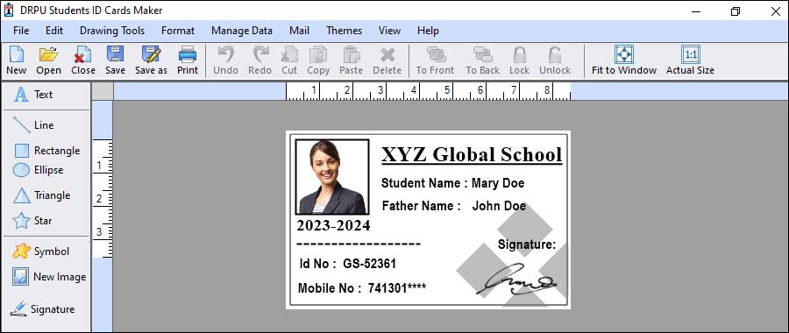
Task: Select the student photo on card
Action: (x=332, y=177)
